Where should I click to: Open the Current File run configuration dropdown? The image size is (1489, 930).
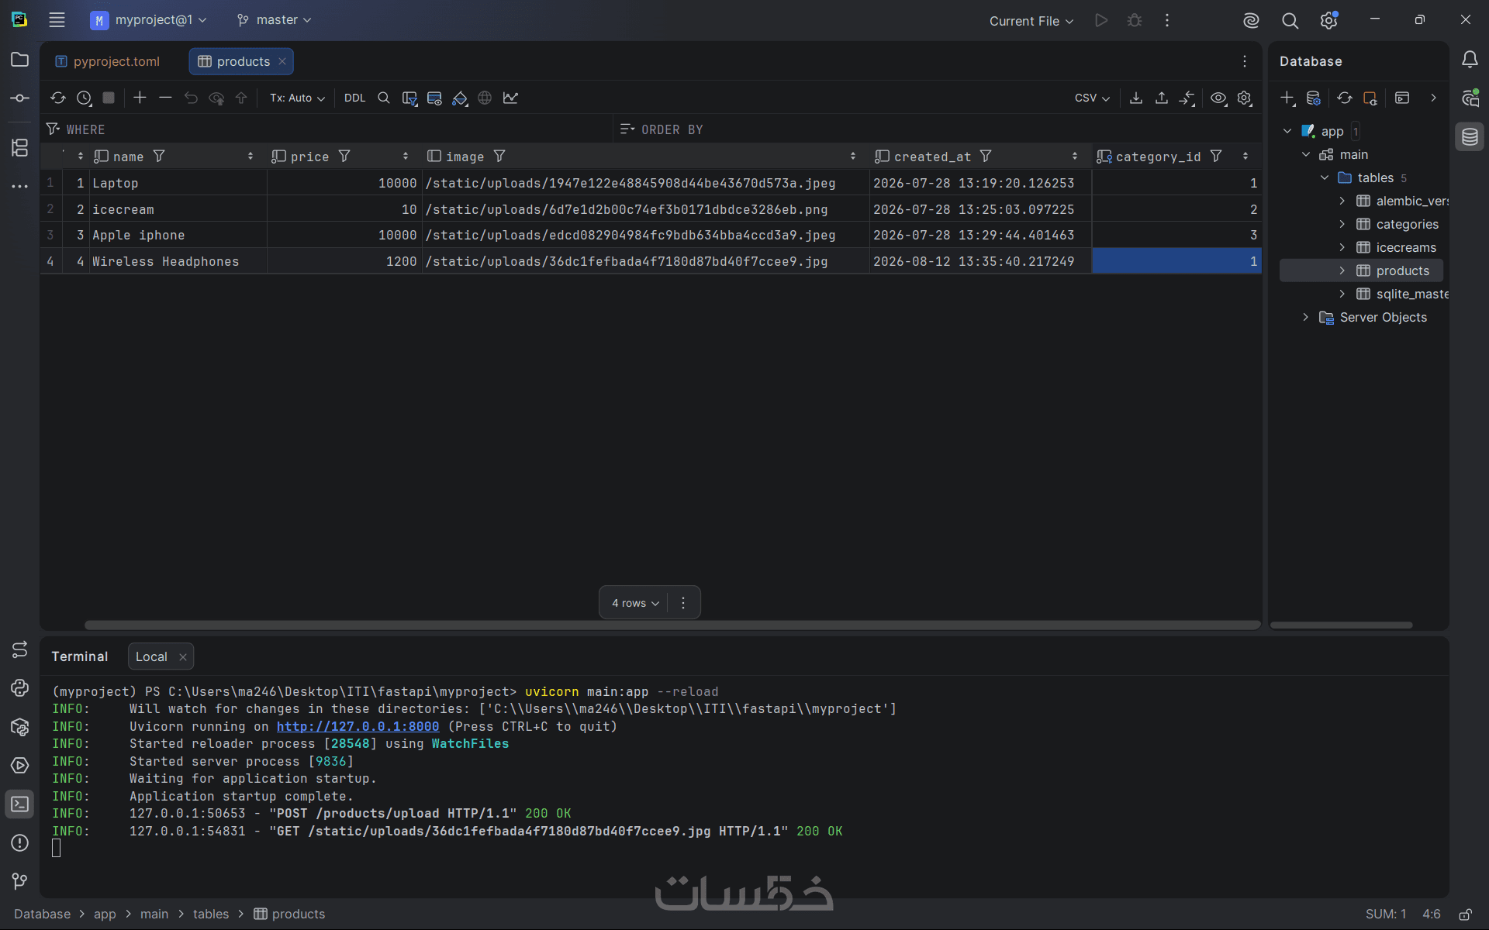[x=1031, y=21]
